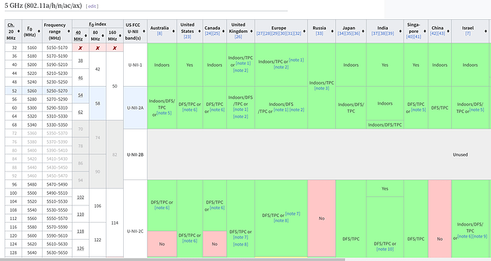Sort by Ch. 20 MHz column arrows
The width and height of the screenshot is (491, 261).
click(19, 31)
